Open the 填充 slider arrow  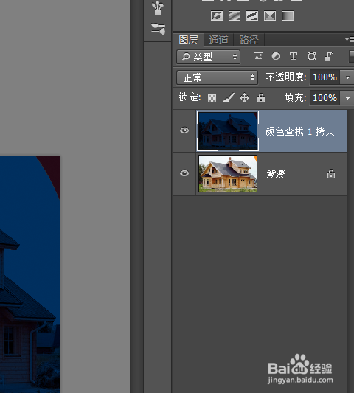[x=347, y=98]
